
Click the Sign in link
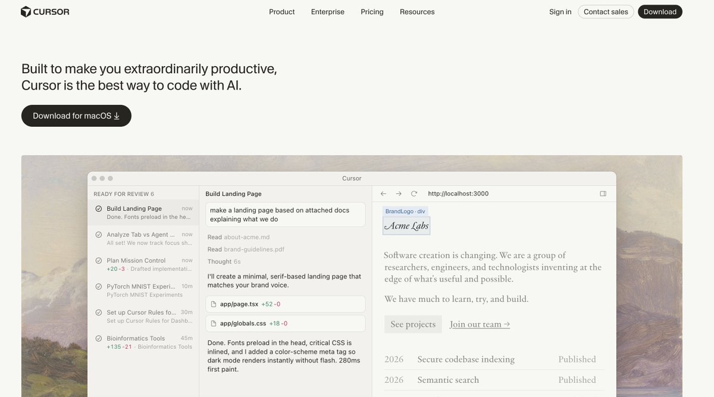point(560,12)
